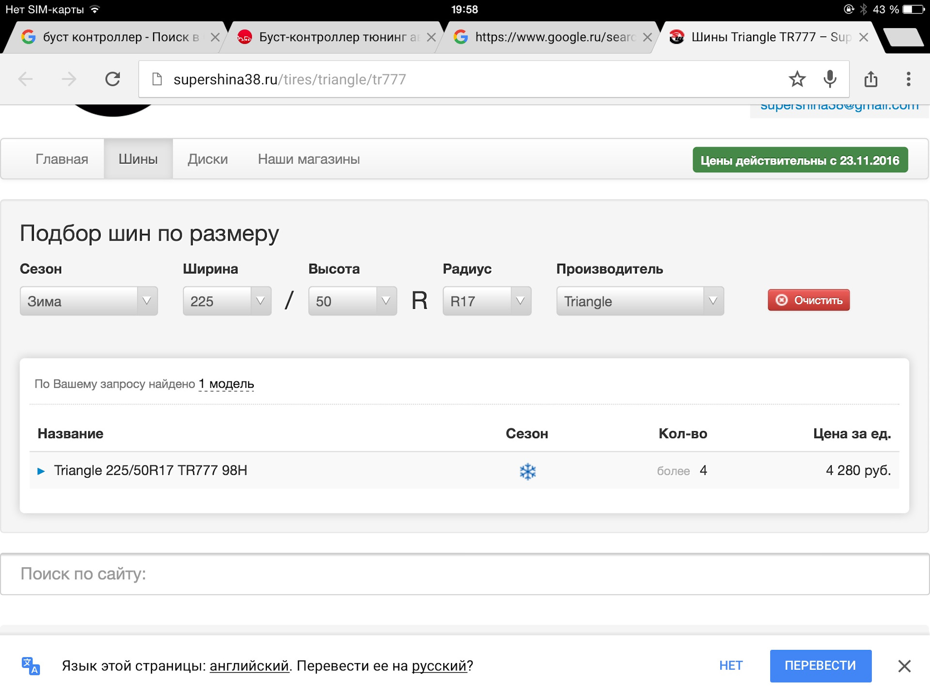Reload the page with the refresh icon
Viewport: 930px width, 697px height.
tap(113, 79)
